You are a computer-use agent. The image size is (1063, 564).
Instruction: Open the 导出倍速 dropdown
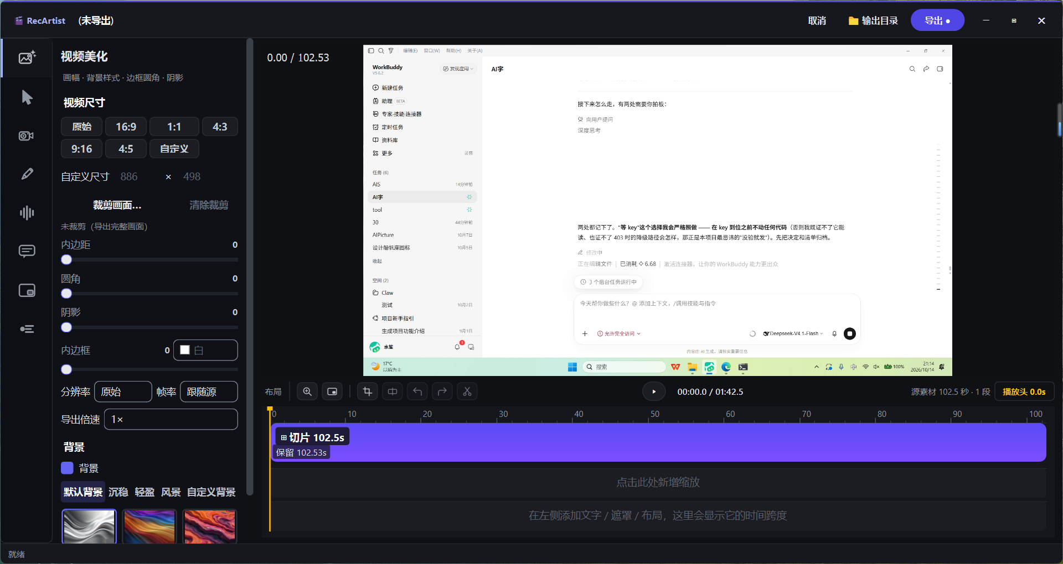point(171,419)
